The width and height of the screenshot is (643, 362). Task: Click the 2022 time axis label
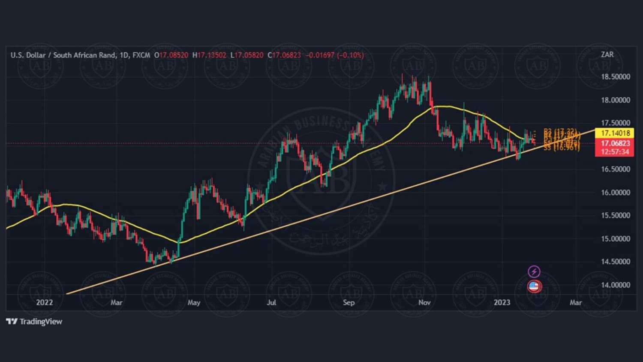(x=44, y=302)
